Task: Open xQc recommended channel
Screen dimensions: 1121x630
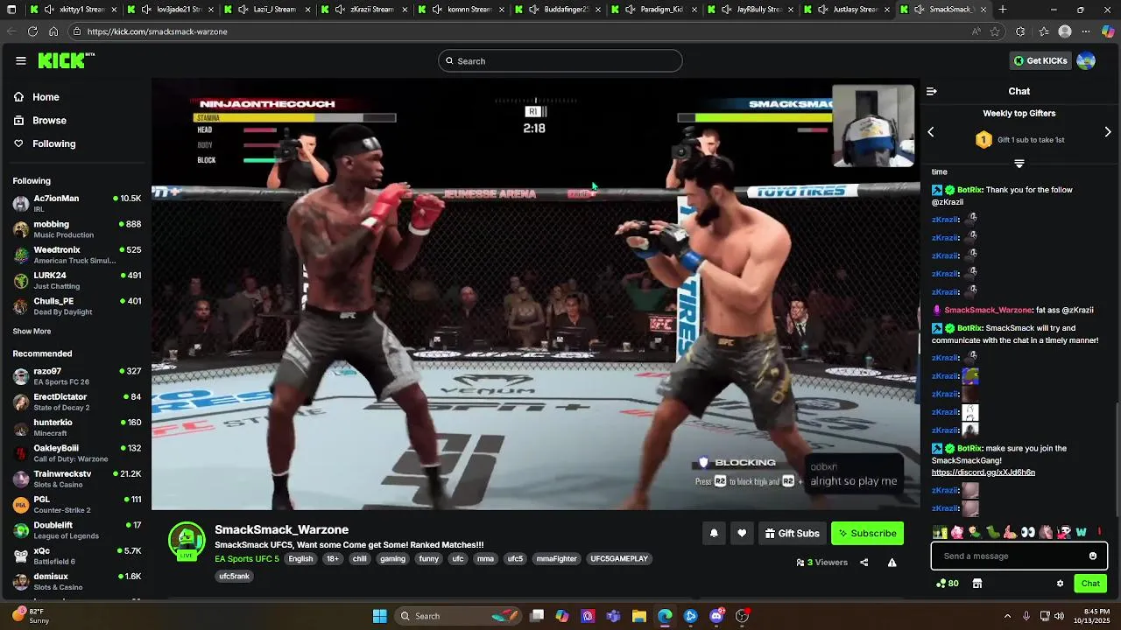Action: [77, 556]
